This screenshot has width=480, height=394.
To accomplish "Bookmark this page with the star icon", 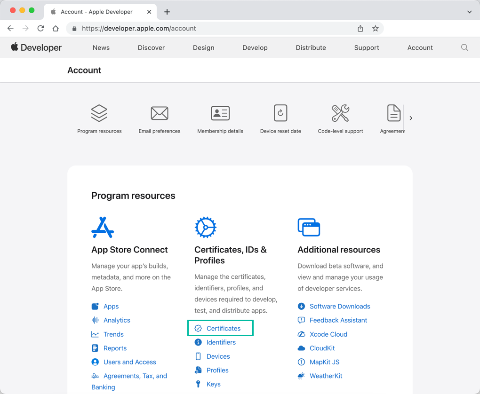I will pos(376,28).
